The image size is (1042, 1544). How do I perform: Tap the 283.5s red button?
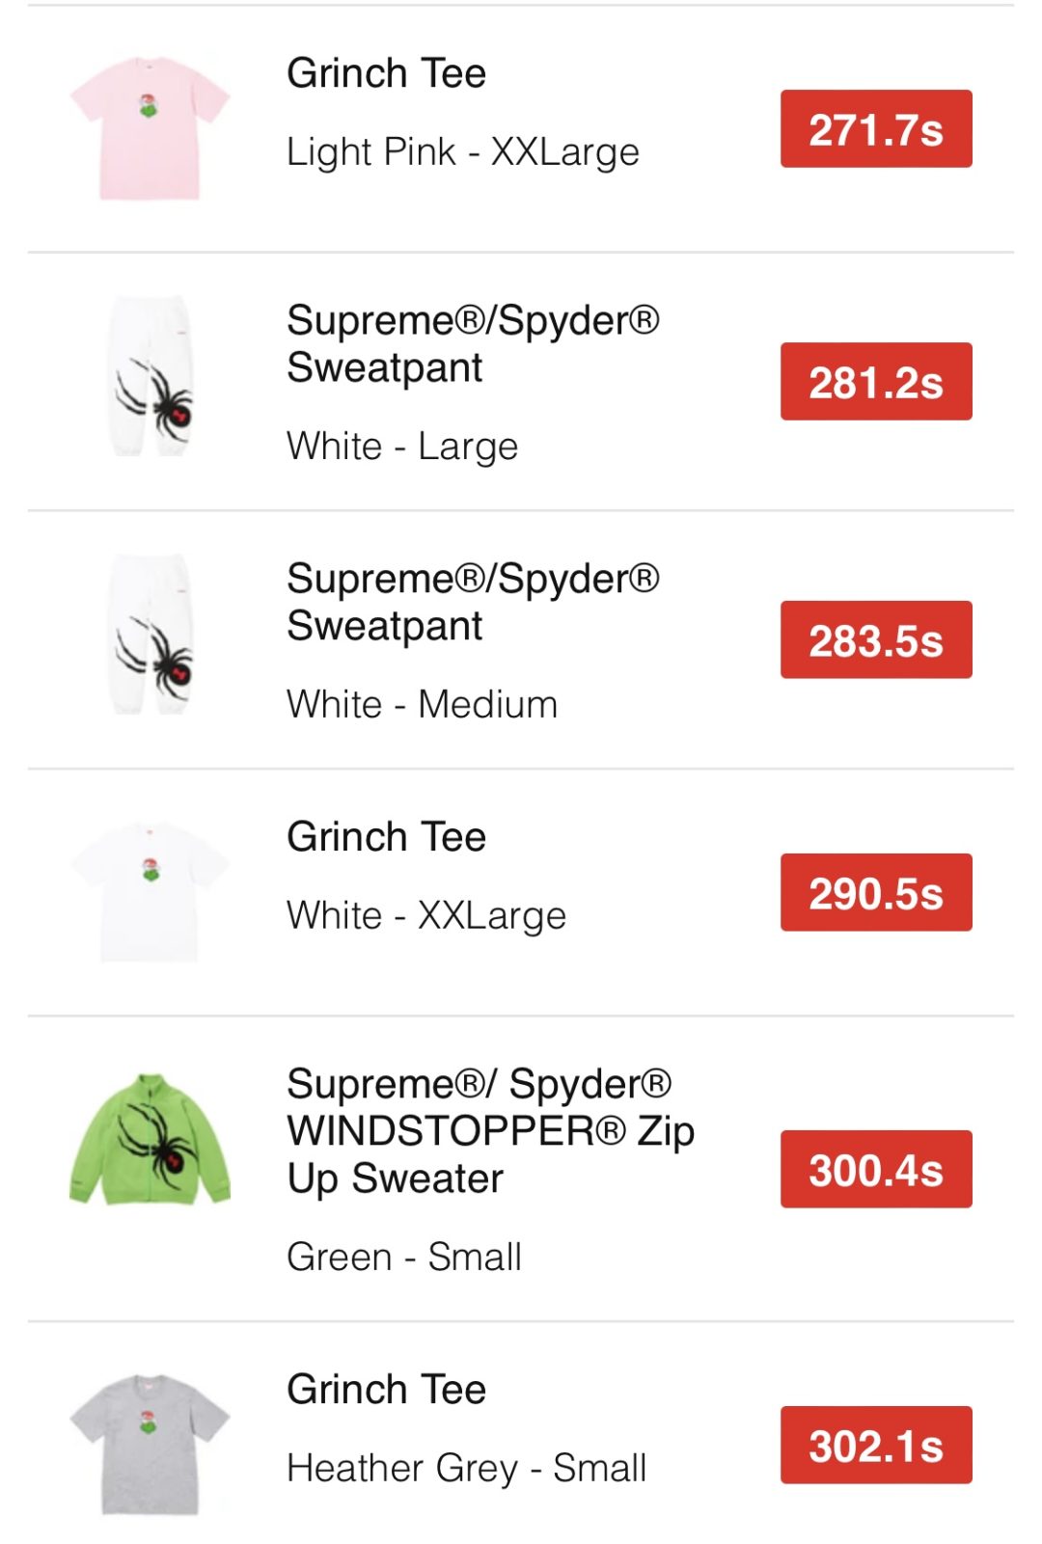(875, 640)
